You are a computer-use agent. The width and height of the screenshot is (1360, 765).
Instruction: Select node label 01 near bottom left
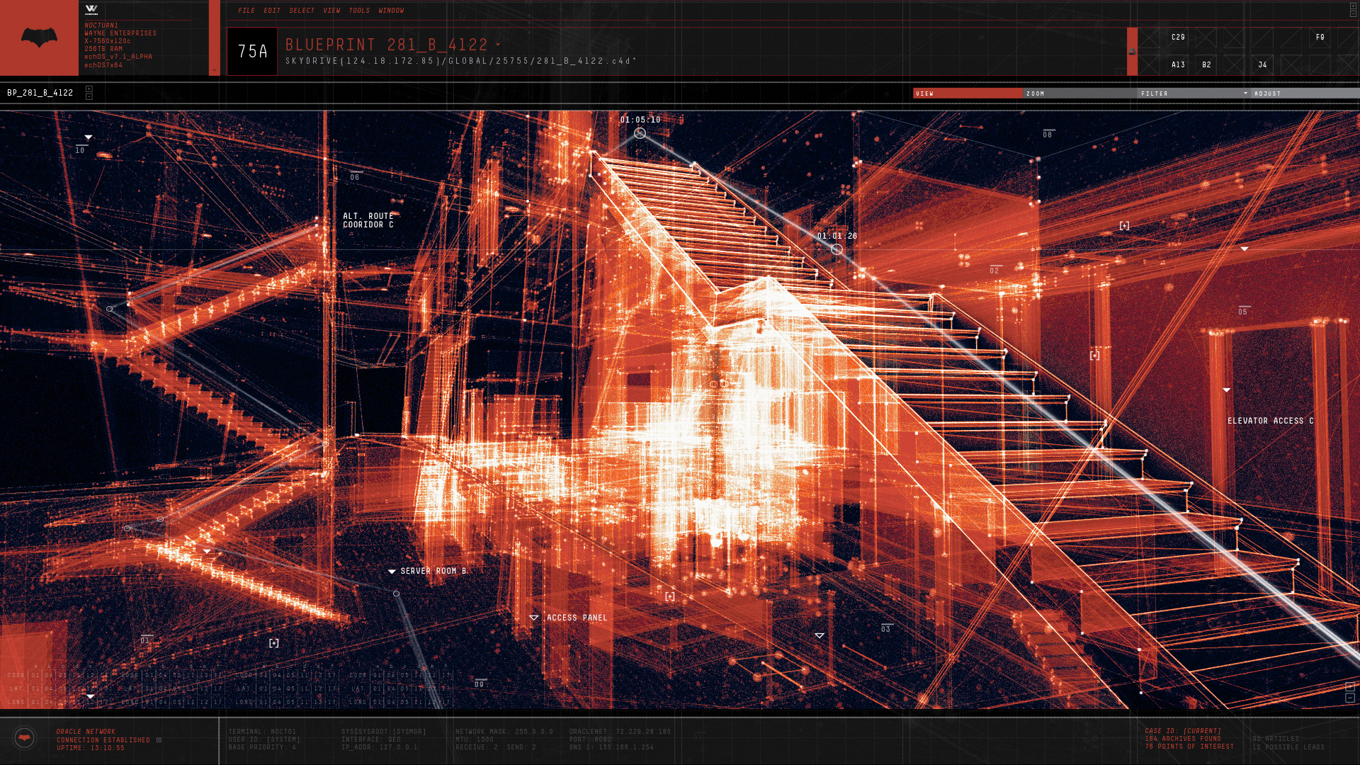[145, 640]
